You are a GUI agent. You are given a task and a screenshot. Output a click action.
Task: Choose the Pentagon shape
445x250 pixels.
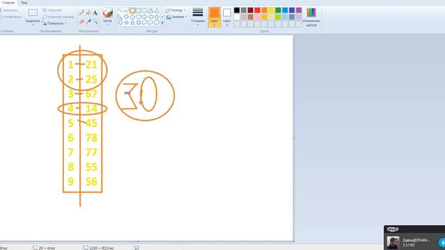[x=133, y=17]
